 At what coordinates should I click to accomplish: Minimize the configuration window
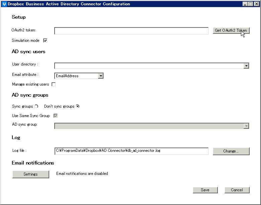pyautogui.click(x=245, y=4)
